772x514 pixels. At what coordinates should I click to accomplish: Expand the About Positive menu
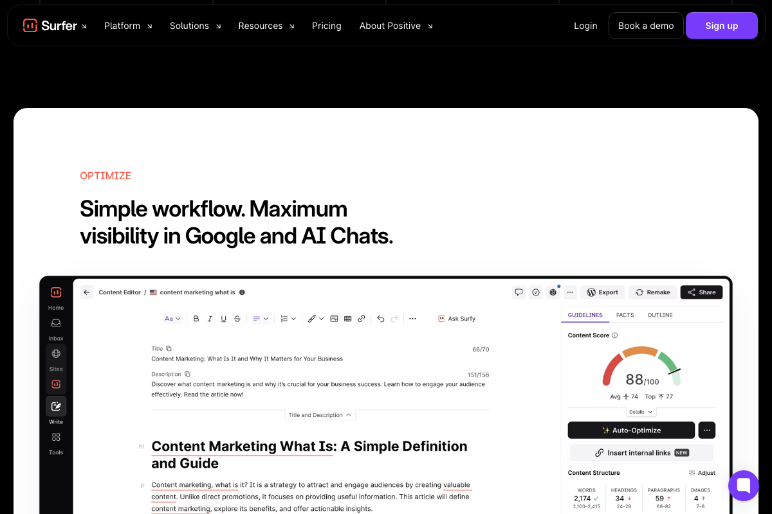click(396, 26)
